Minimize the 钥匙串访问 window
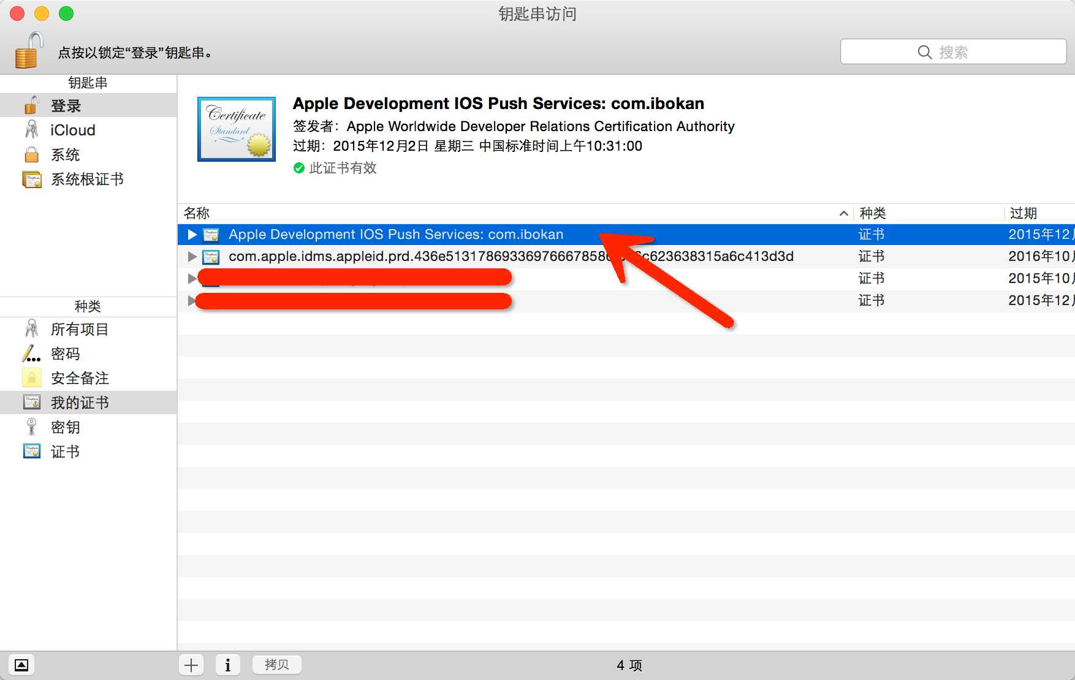The height and width of the screenshot is (680, 1075). [x=42, y=13]
